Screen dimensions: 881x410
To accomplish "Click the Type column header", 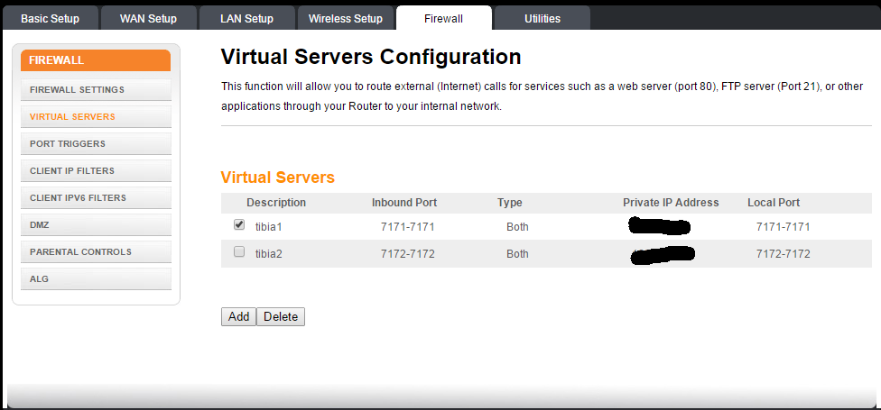I will click(x=510, y=203).
